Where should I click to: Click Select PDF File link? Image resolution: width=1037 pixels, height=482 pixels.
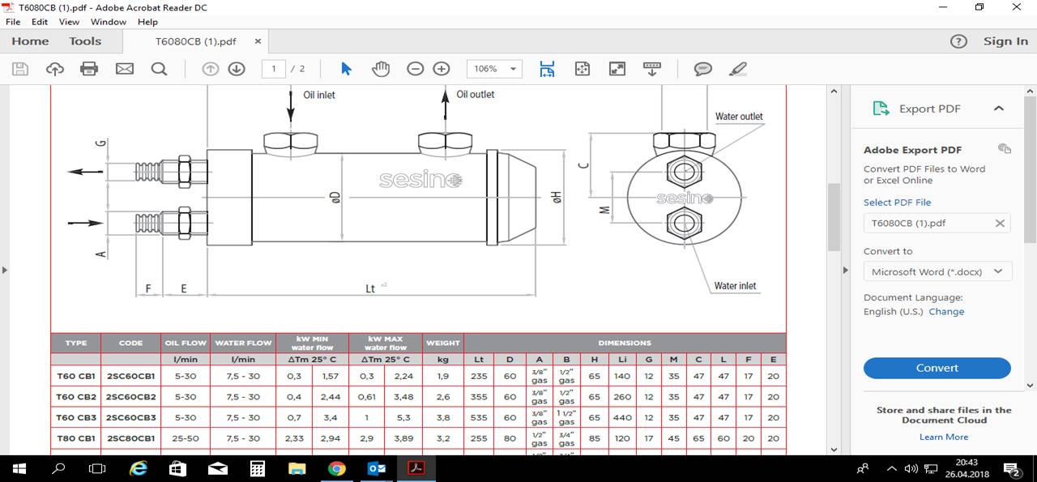click(x=897, y=203)
